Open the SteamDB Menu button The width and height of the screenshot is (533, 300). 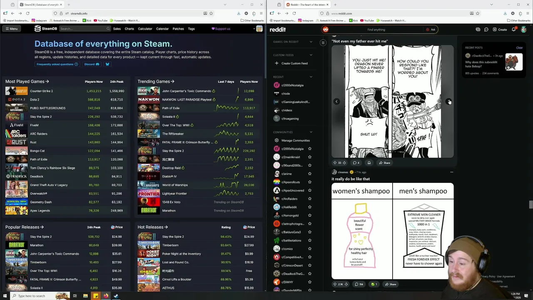pyautogui.click(x=11, y=29)
